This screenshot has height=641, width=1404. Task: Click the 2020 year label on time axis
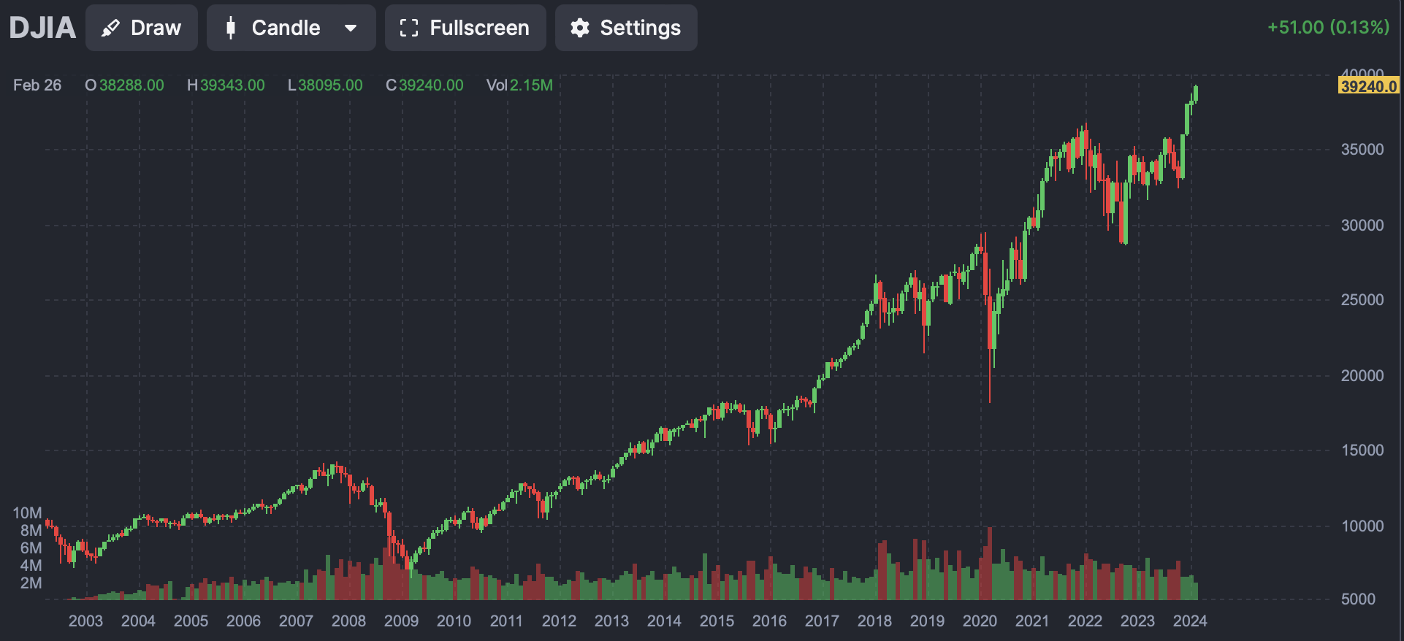coord(980,621)
